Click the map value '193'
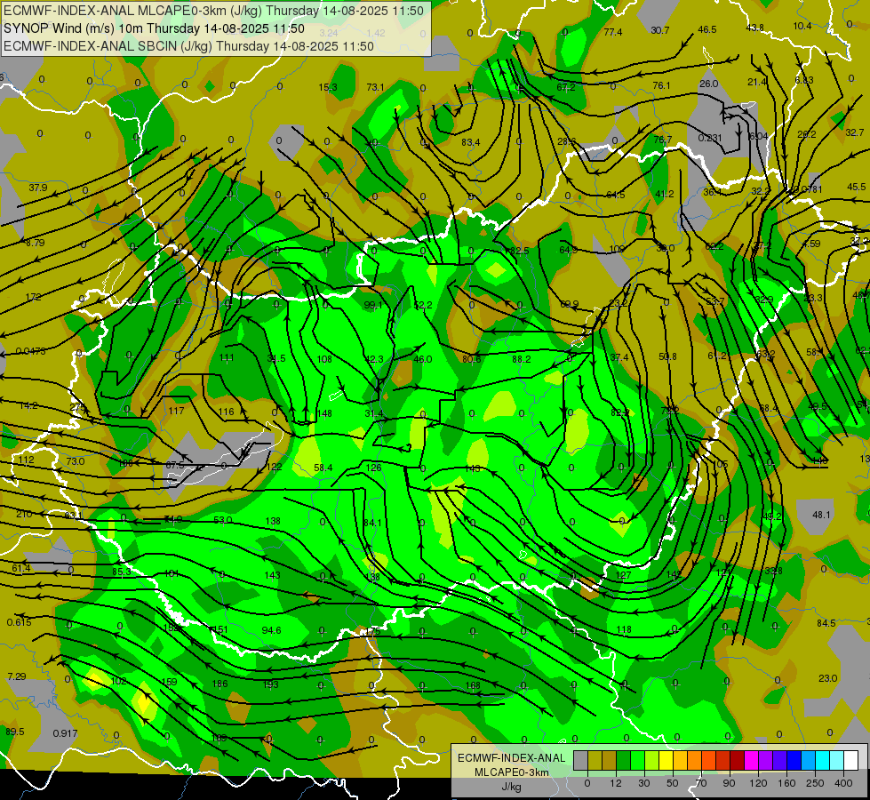870x800 pixels. pos(271,684)
